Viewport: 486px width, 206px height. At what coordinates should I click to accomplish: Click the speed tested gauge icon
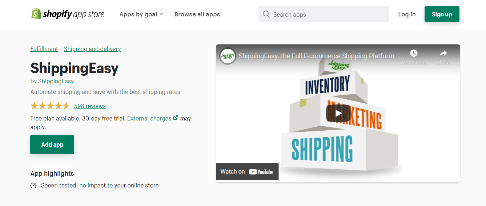[x=33, y=186]
